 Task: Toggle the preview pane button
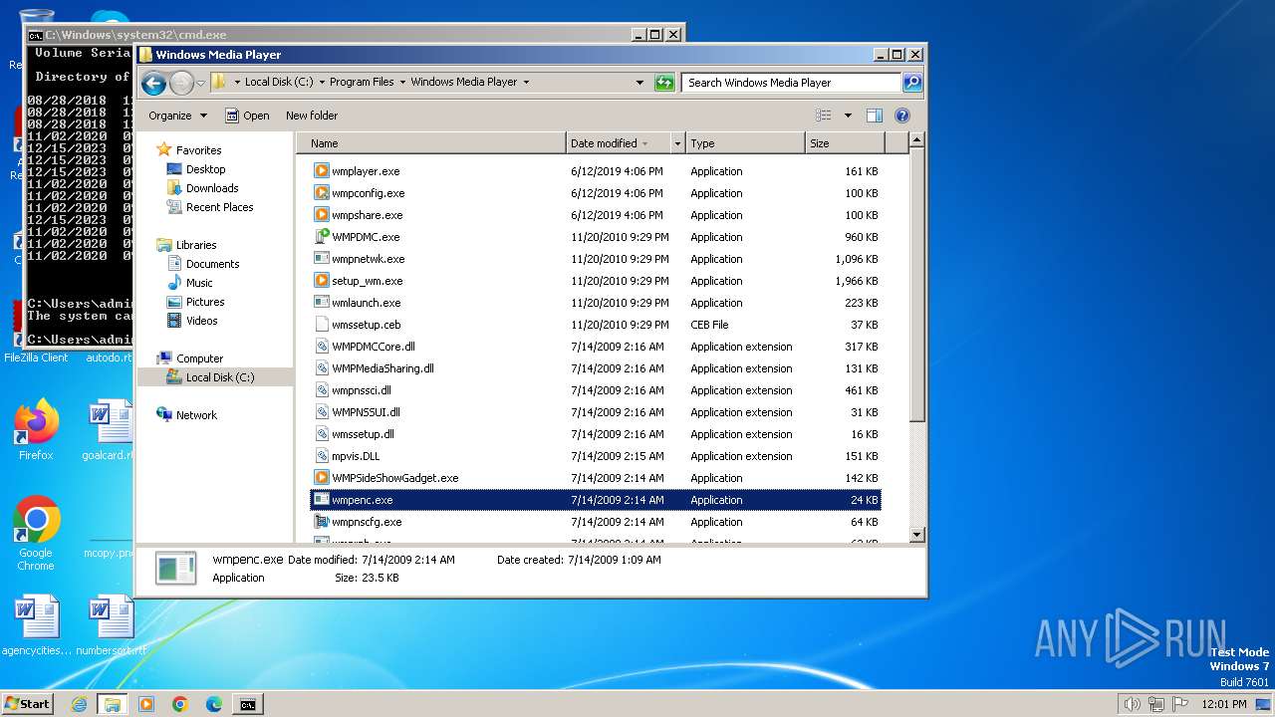[x=874, y=116]
